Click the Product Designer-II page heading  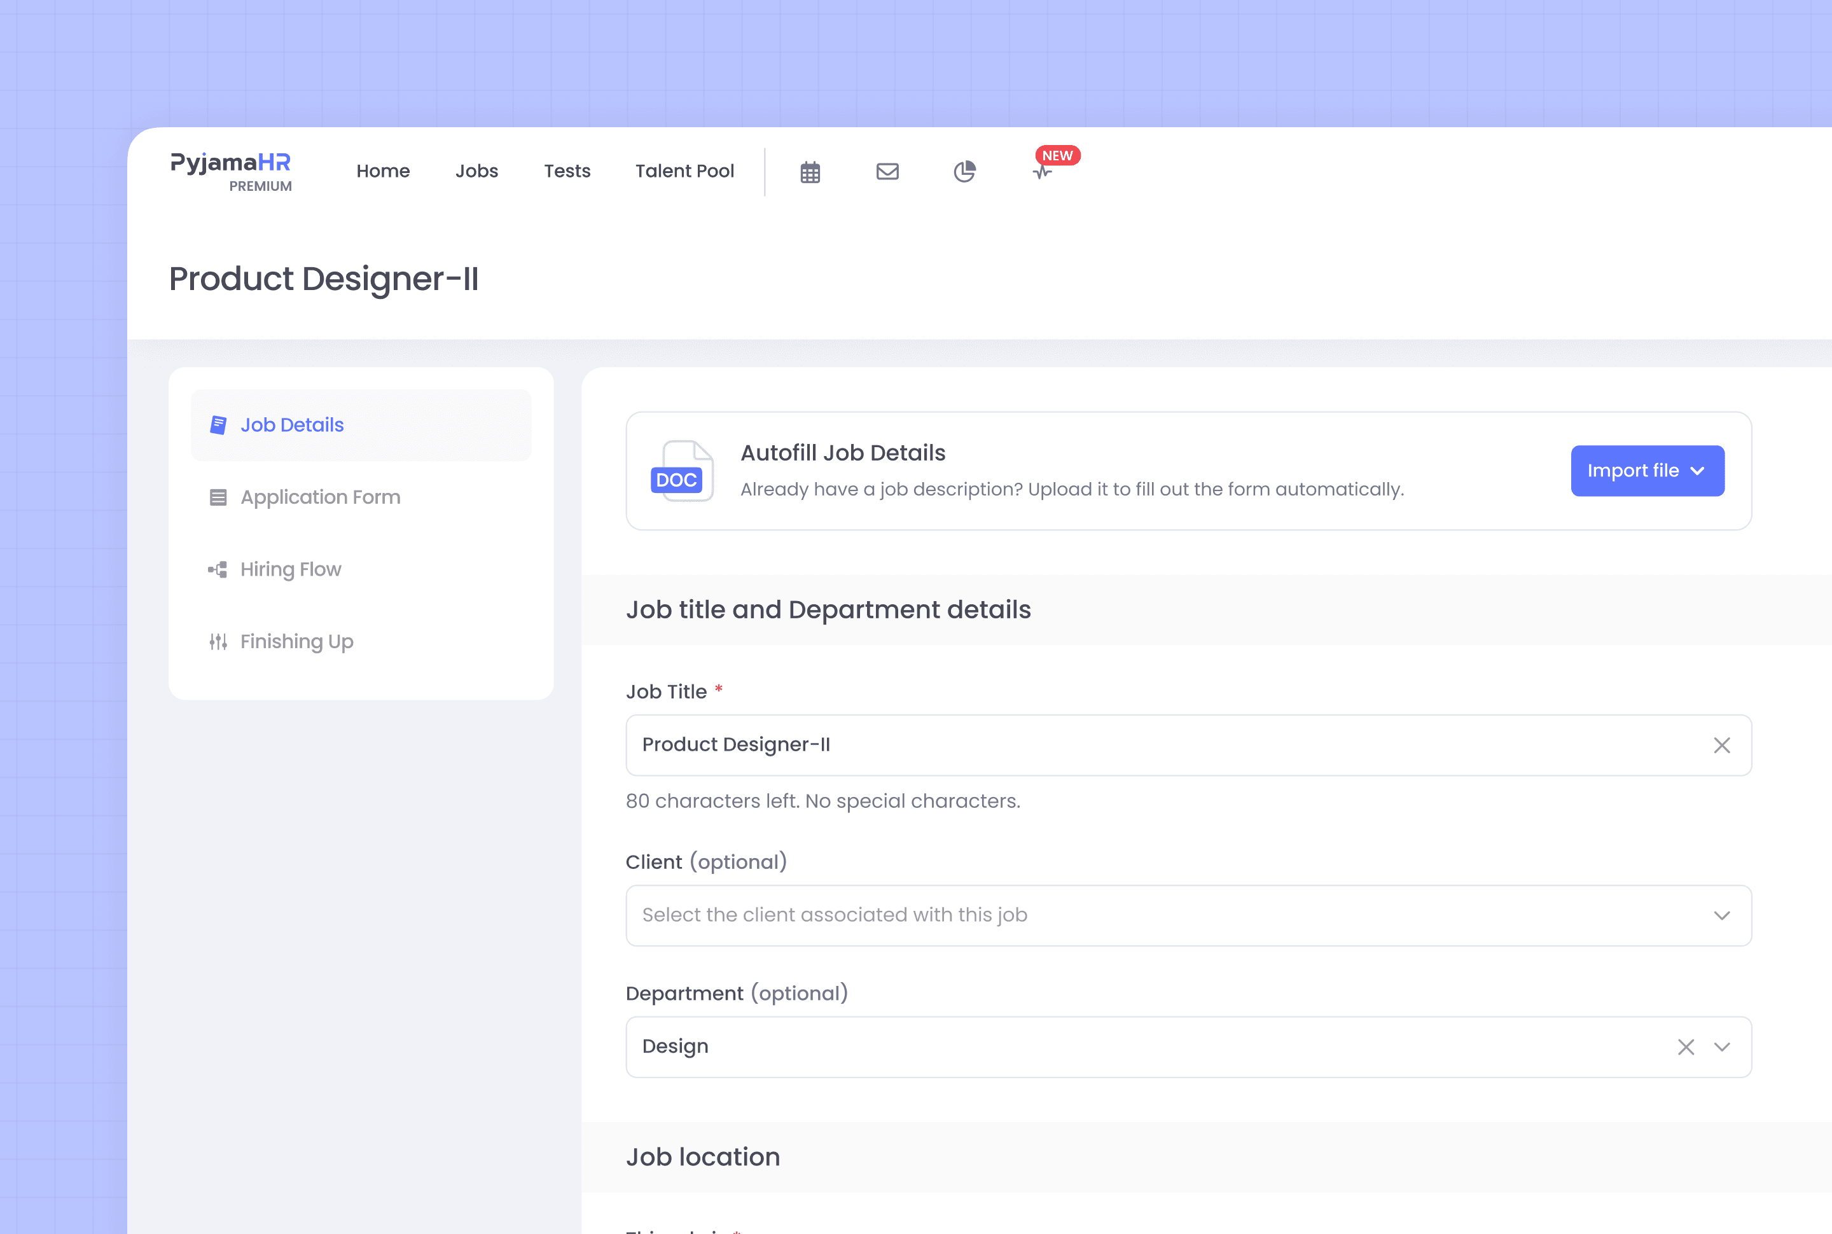(x=323, y=279)
